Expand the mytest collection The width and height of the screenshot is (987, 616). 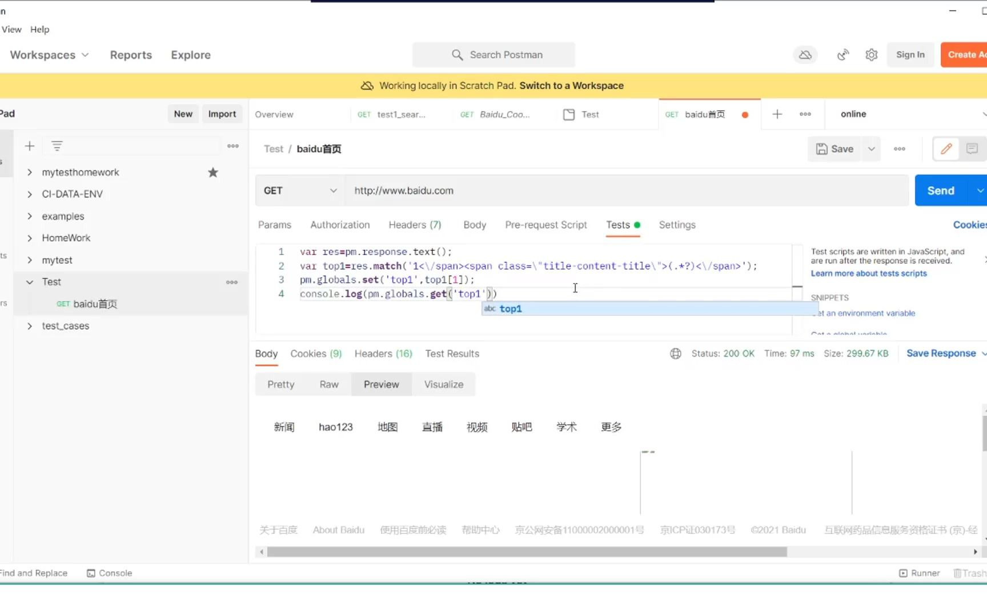coord(30,260)
